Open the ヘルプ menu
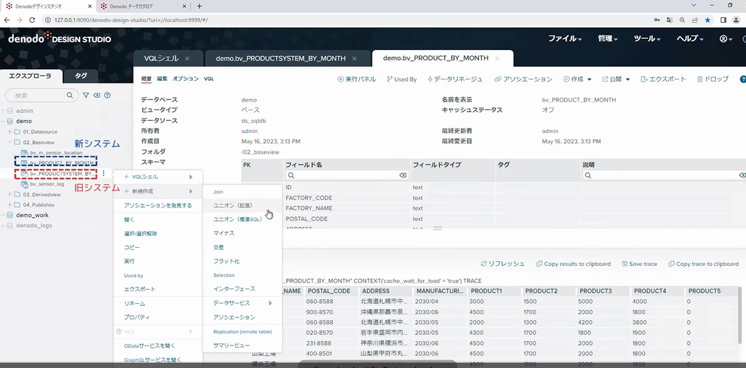This screenshot has height=368, width=746. click(690, 39)
